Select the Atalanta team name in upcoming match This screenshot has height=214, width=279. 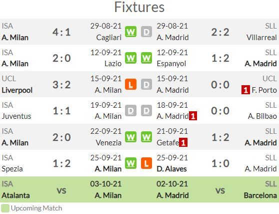point(15,195)
